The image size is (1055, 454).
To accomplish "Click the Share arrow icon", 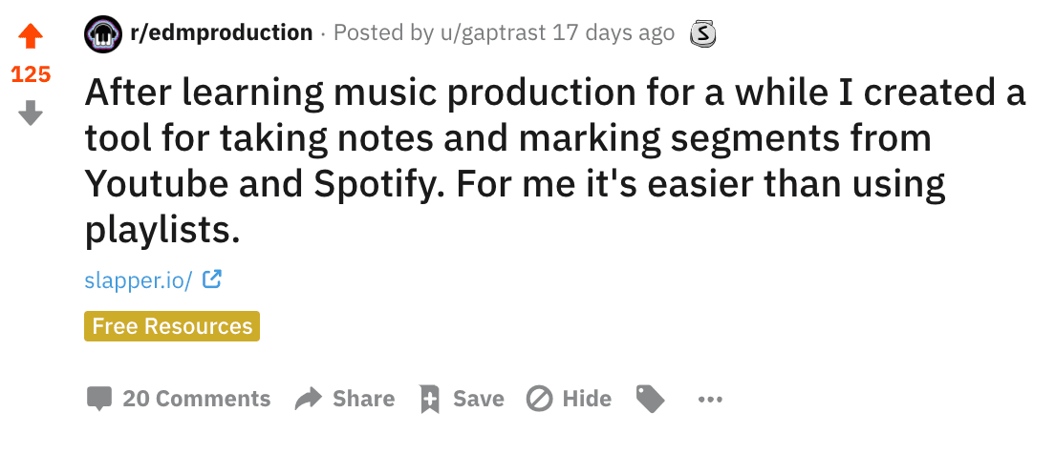I will click(x=309, y=399).
